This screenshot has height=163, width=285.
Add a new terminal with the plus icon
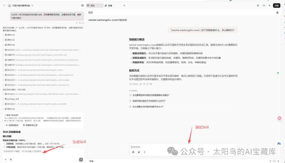point(270,161)
